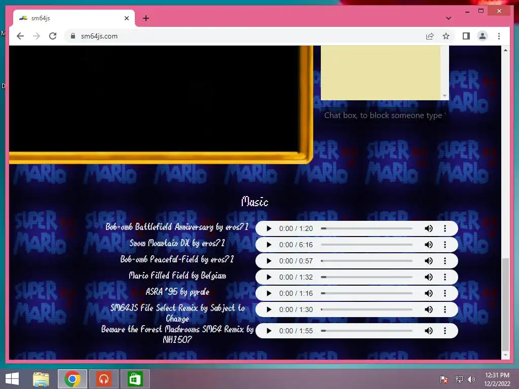Screen dimensions: 519x389
Task: Mute the Forest Mushrooms Remix player
Action: point(429,331)
